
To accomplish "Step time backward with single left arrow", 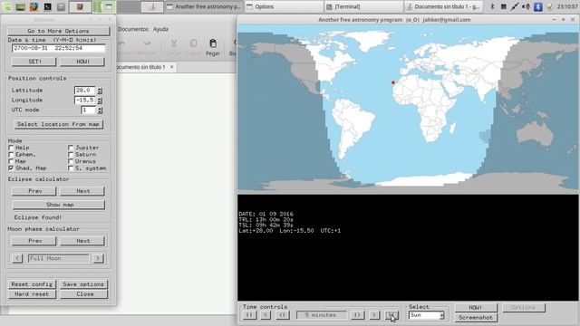I will click(x=266, y=315).
